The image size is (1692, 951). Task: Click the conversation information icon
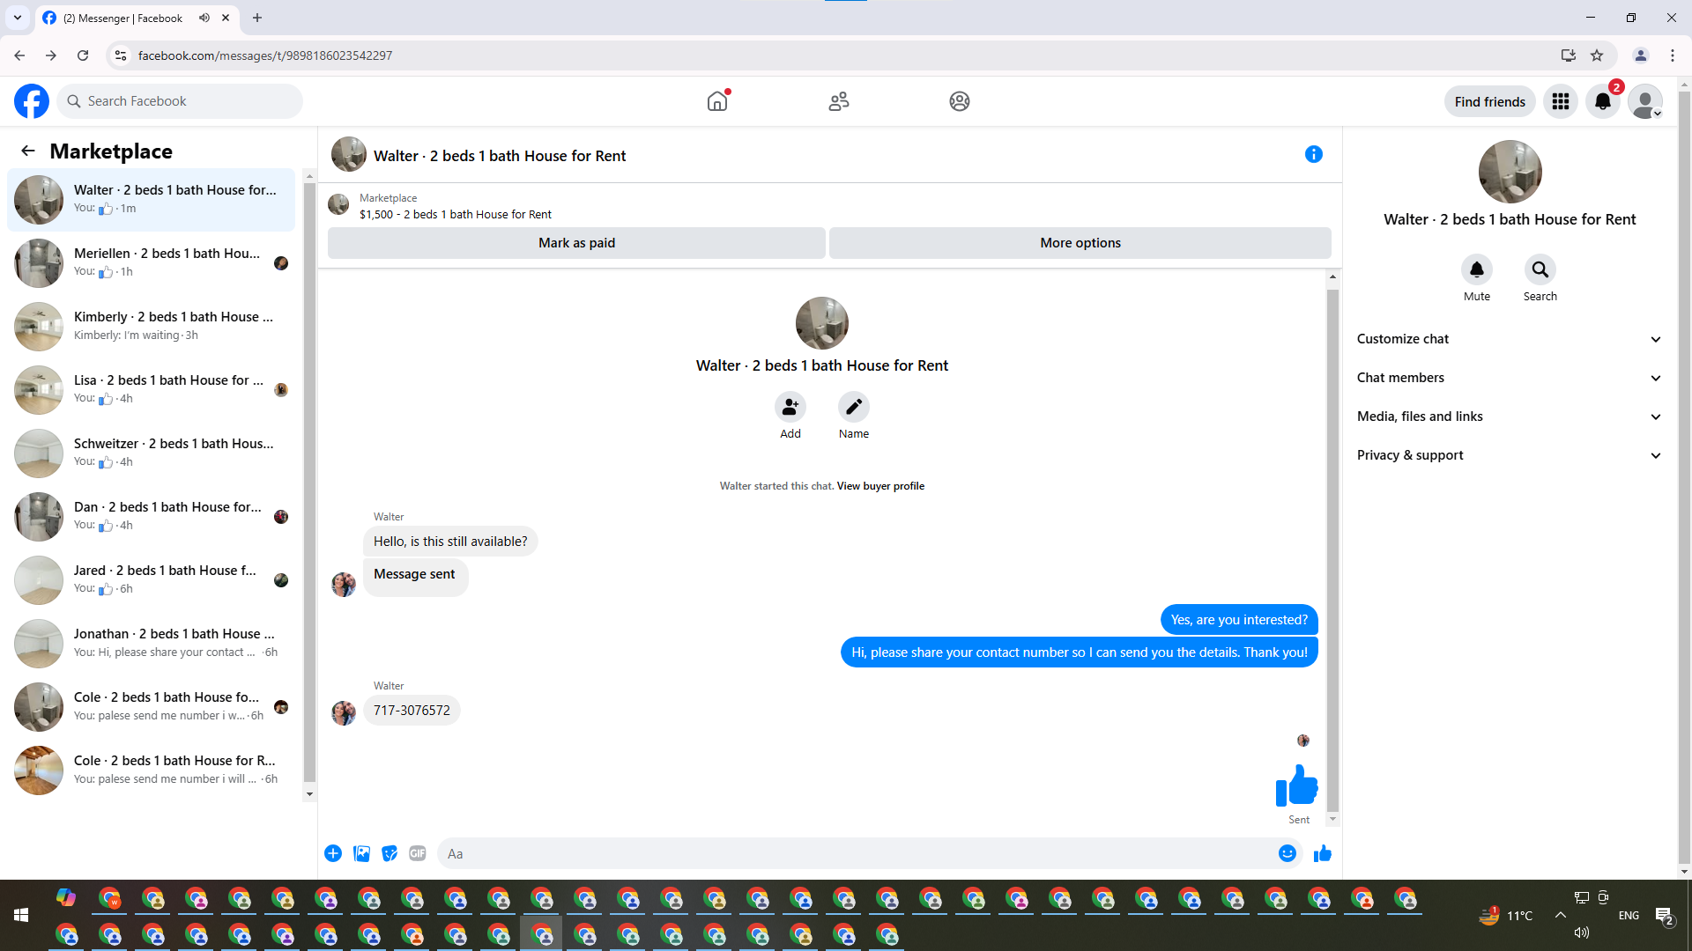tap(1313, 154)
